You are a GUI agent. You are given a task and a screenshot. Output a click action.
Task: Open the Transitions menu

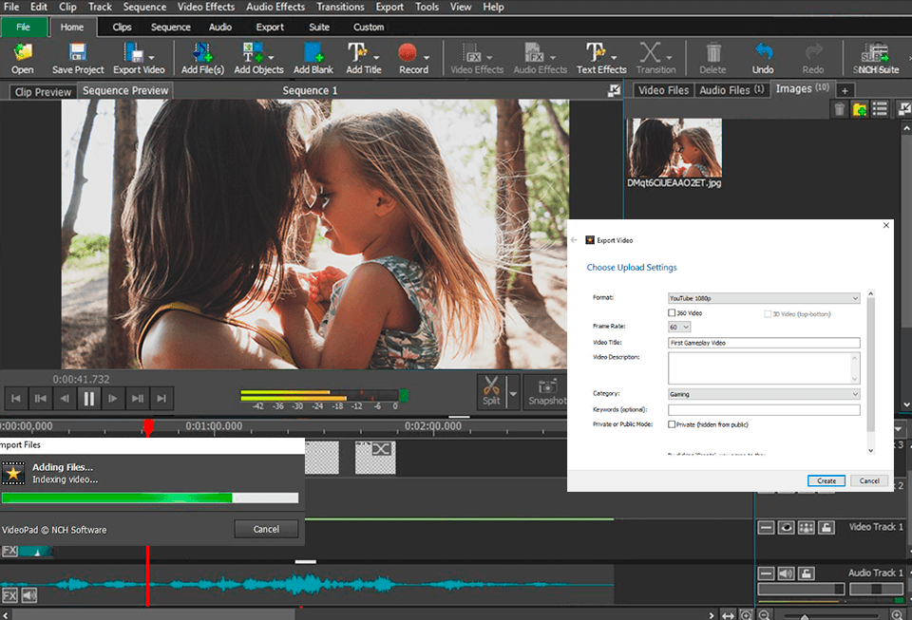340,7
